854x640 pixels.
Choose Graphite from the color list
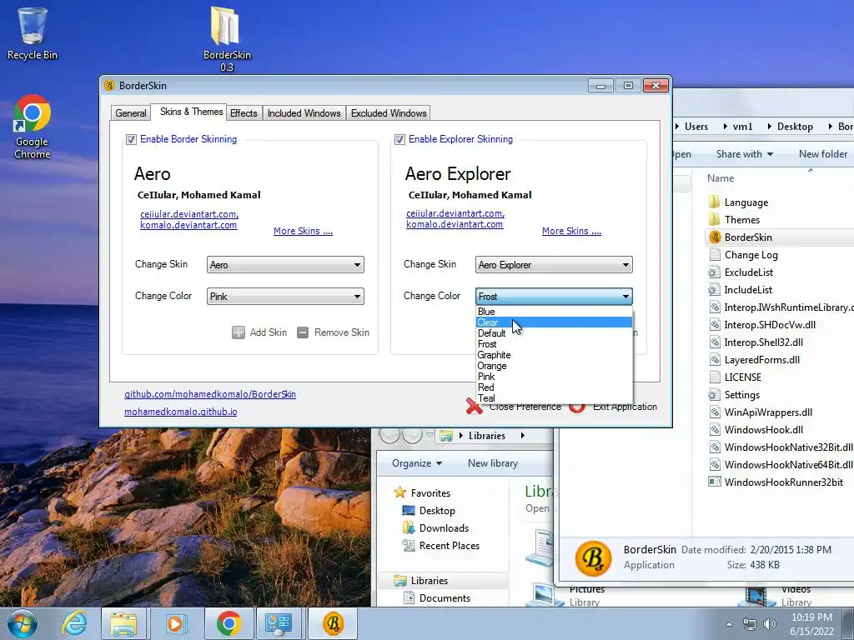click(554, 355)
